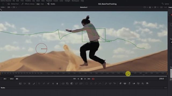Add a Fast Noise node from the toolbar
172x96 pixels.
click(25, 83)
